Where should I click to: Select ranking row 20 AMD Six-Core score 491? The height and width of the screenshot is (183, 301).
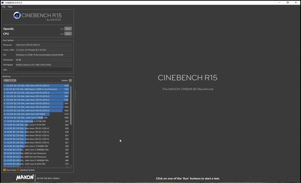pos(36,153)
